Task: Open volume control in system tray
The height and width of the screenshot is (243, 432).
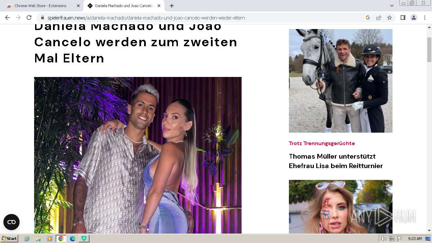Action: click(384, 239)
